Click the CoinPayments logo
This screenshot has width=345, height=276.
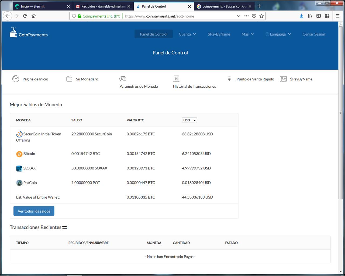(x=29, y=32)
